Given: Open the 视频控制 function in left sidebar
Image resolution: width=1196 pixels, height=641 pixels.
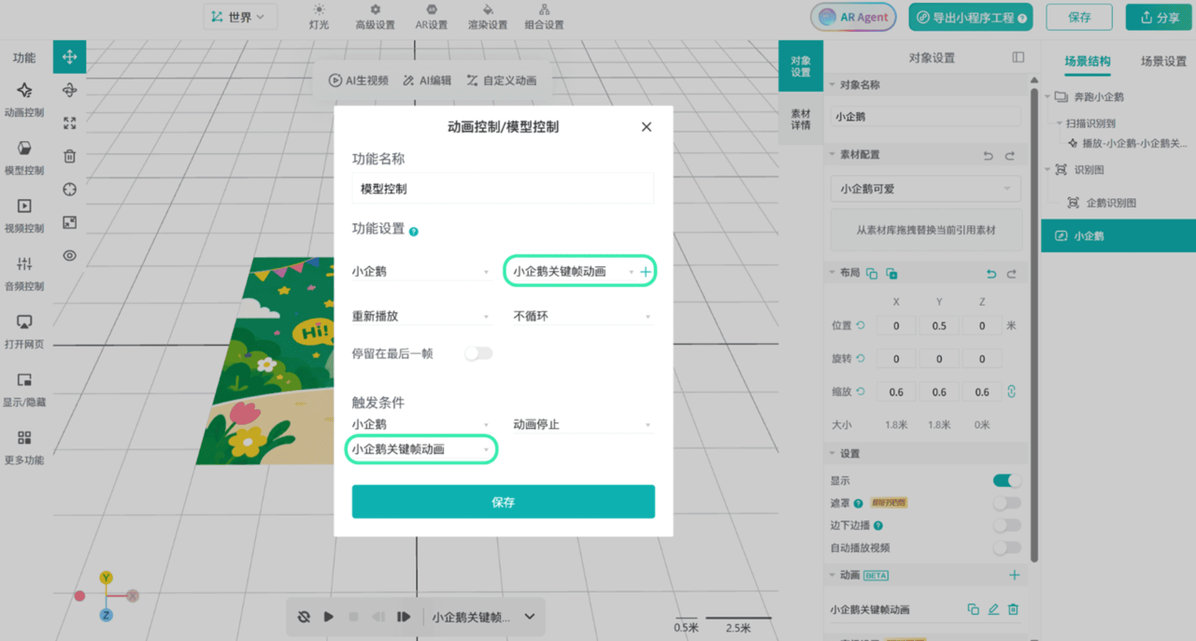Looking at the screenshot, I should point(24,215).
